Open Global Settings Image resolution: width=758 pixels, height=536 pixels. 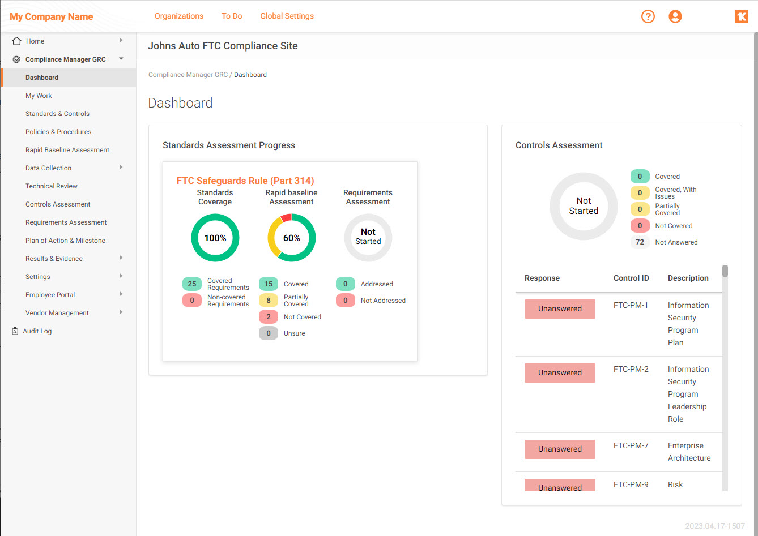click(287, 16)
